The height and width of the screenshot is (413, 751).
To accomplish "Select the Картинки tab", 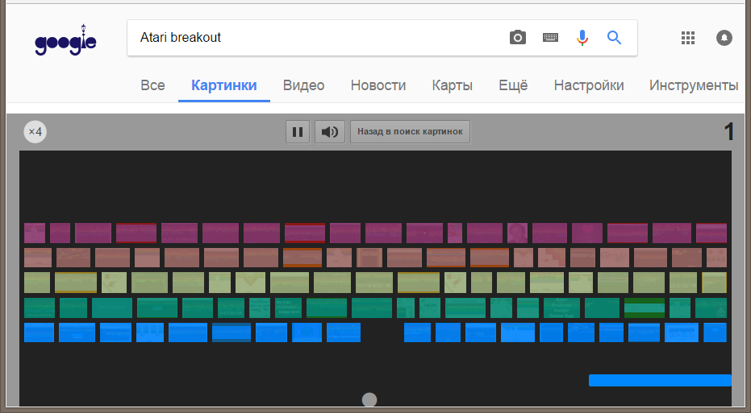I will [x=224, y=85].
